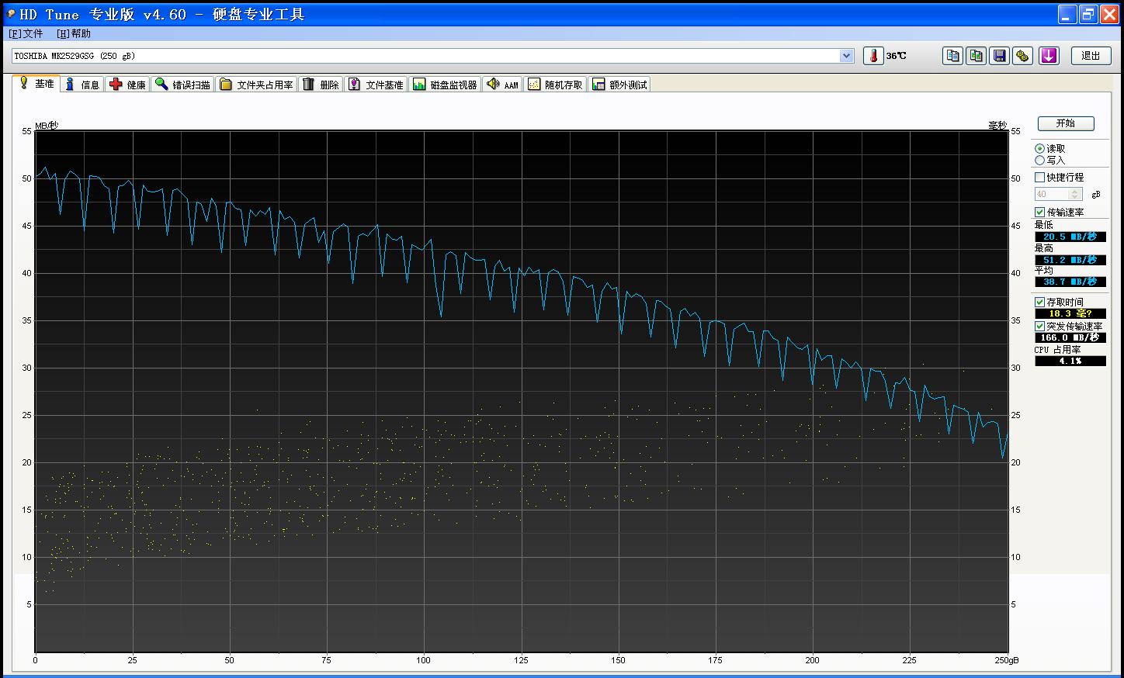Viewport: 1124px width, 678px height.
Task: Click the thermometer temperature icon
Action: click(873, 56)
